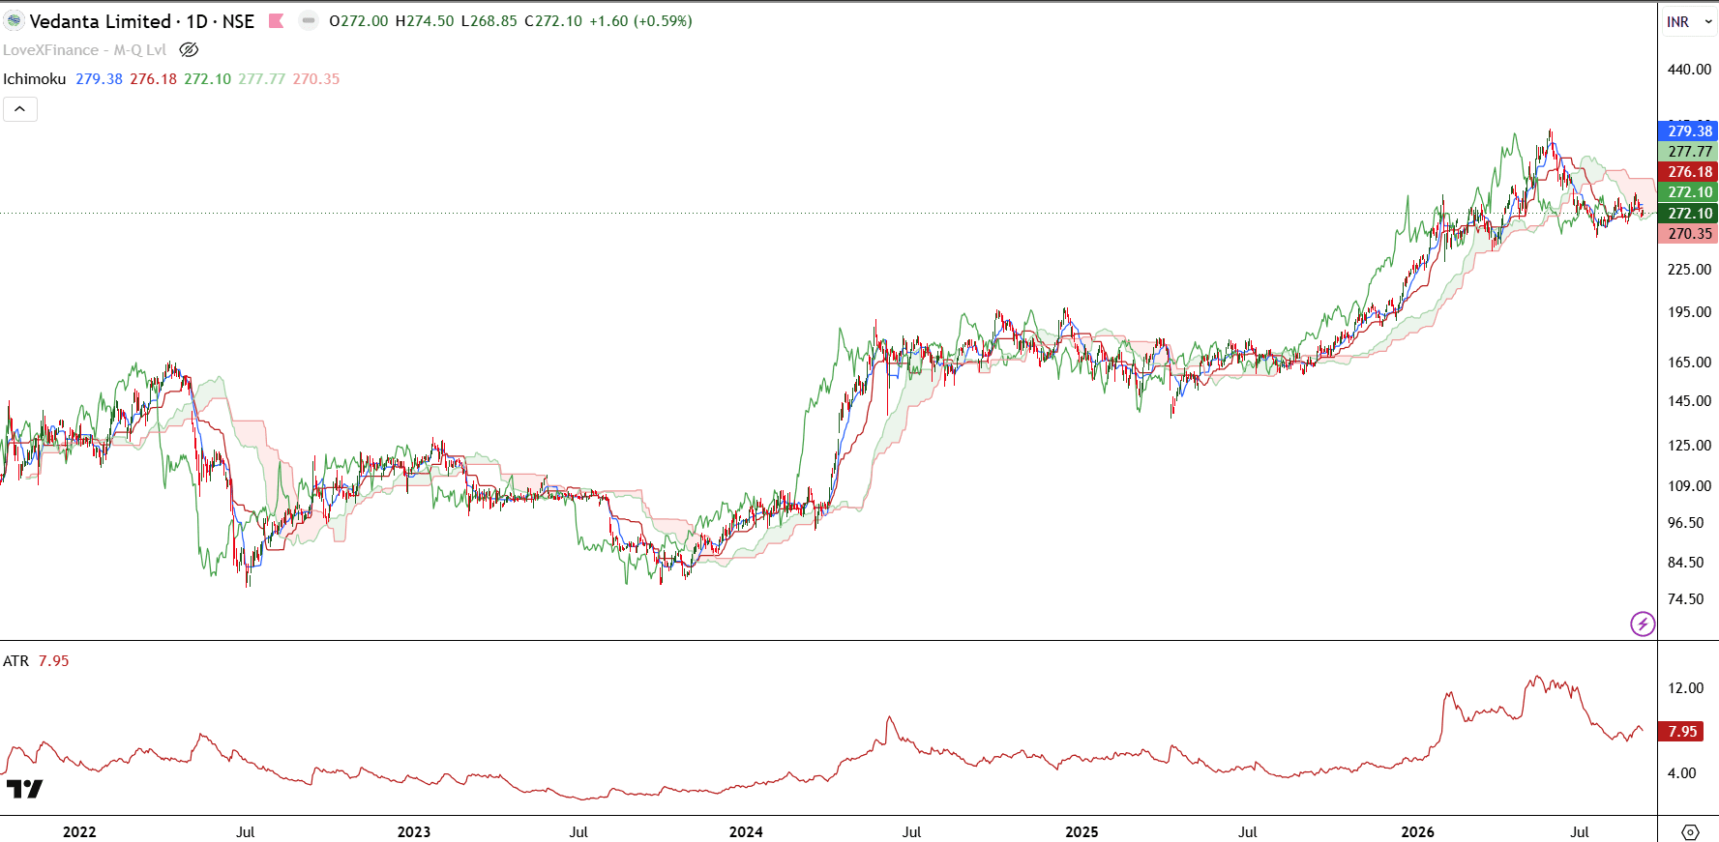Click the Jul label after 2026
1719x842 pixels.
1580,832
